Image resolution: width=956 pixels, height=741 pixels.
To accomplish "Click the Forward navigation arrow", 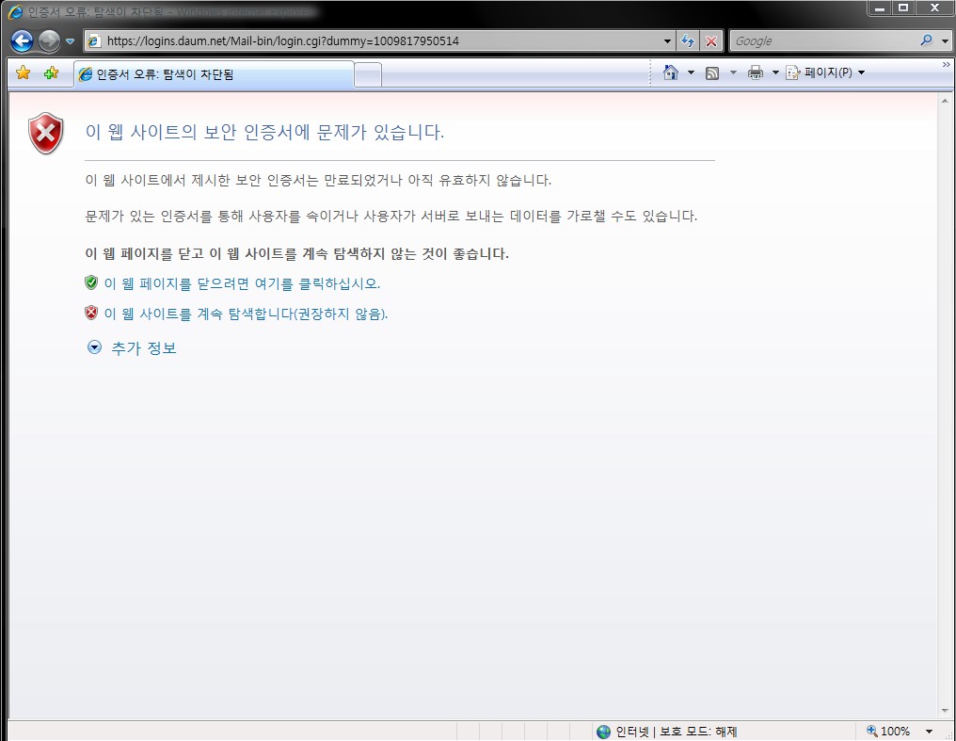I will (x=49, y=40).
